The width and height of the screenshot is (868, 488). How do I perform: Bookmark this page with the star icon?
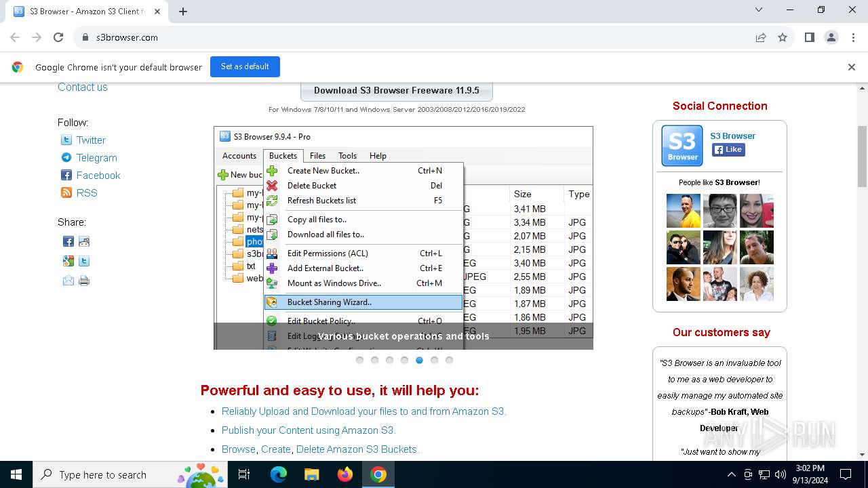783,37
